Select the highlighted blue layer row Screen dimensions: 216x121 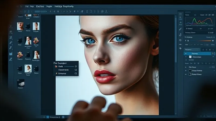coord(199,53)
